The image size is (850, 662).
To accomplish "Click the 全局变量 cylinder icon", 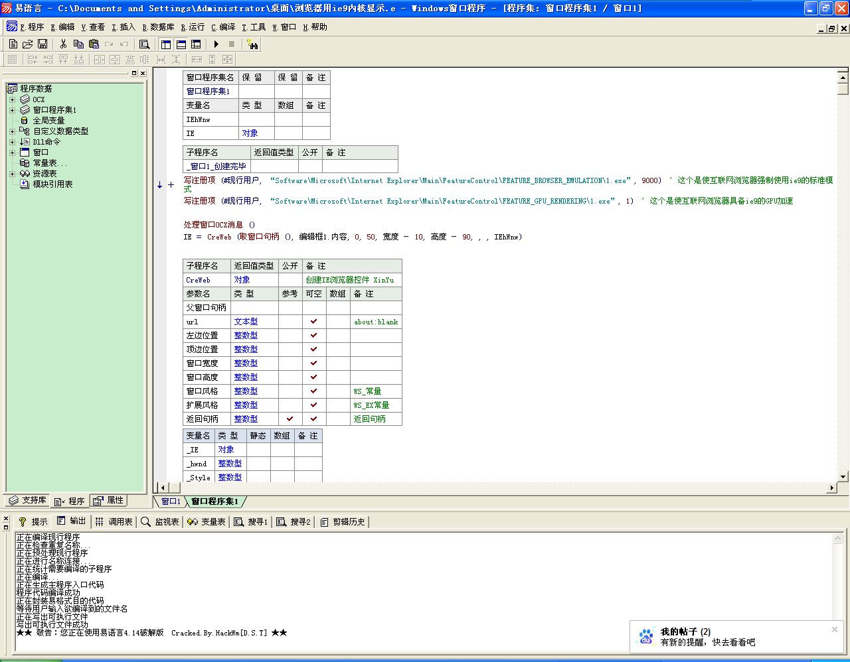I will point(25,120).
